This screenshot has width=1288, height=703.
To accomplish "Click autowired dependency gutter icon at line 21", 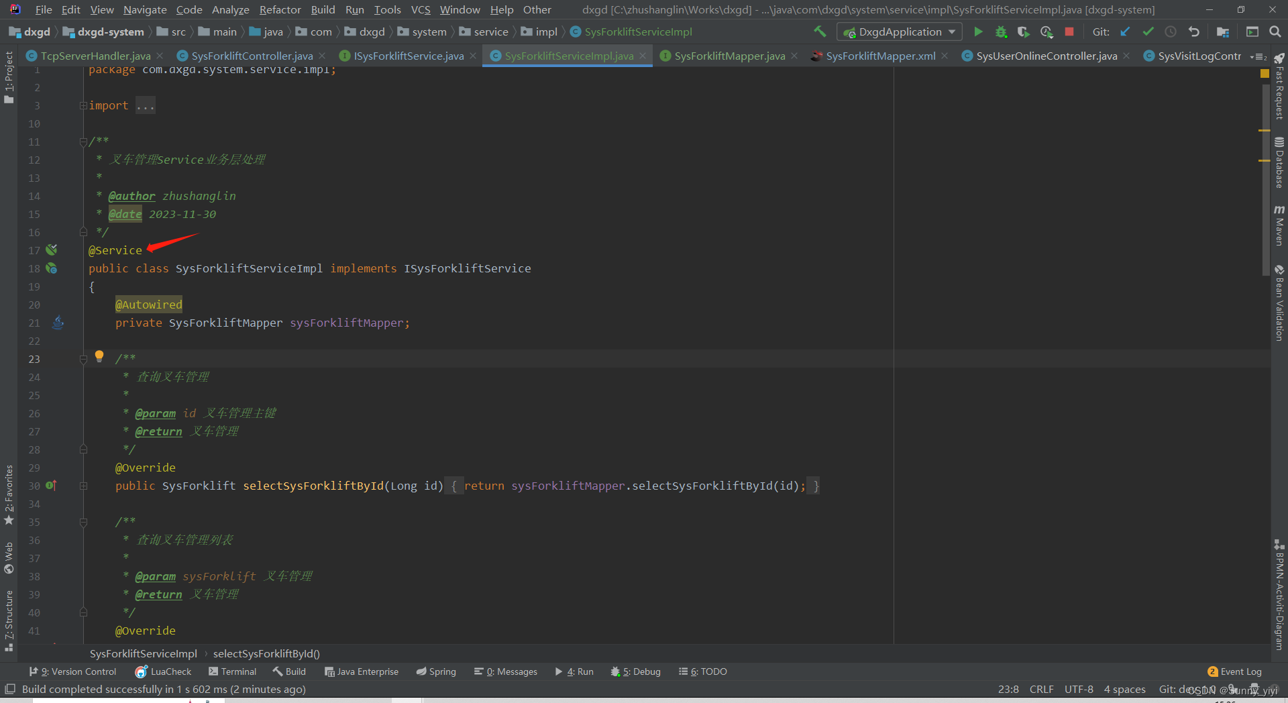I will tap(58, 323).
